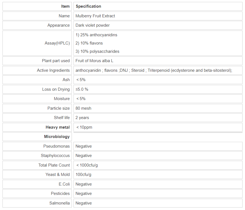The image size is (245, 210).
Task: Click the bold 'Heavy metal' label
Action: [58, 127]
